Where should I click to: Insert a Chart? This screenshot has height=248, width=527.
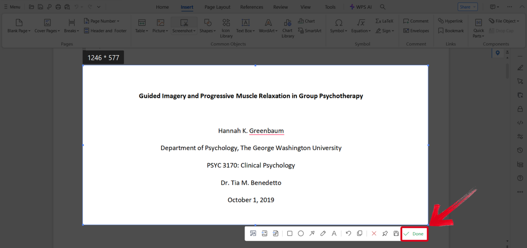click(x=306, y=21)
